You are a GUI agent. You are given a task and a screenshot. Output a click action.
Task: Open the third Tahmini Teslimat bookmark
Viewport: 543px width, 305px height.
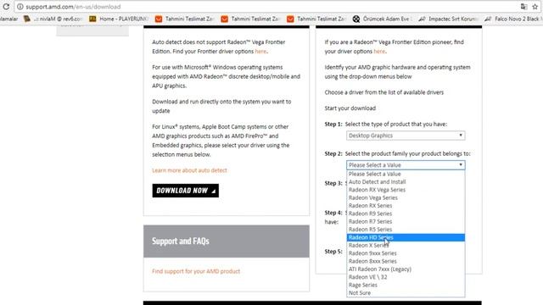[x=316, y=19]
